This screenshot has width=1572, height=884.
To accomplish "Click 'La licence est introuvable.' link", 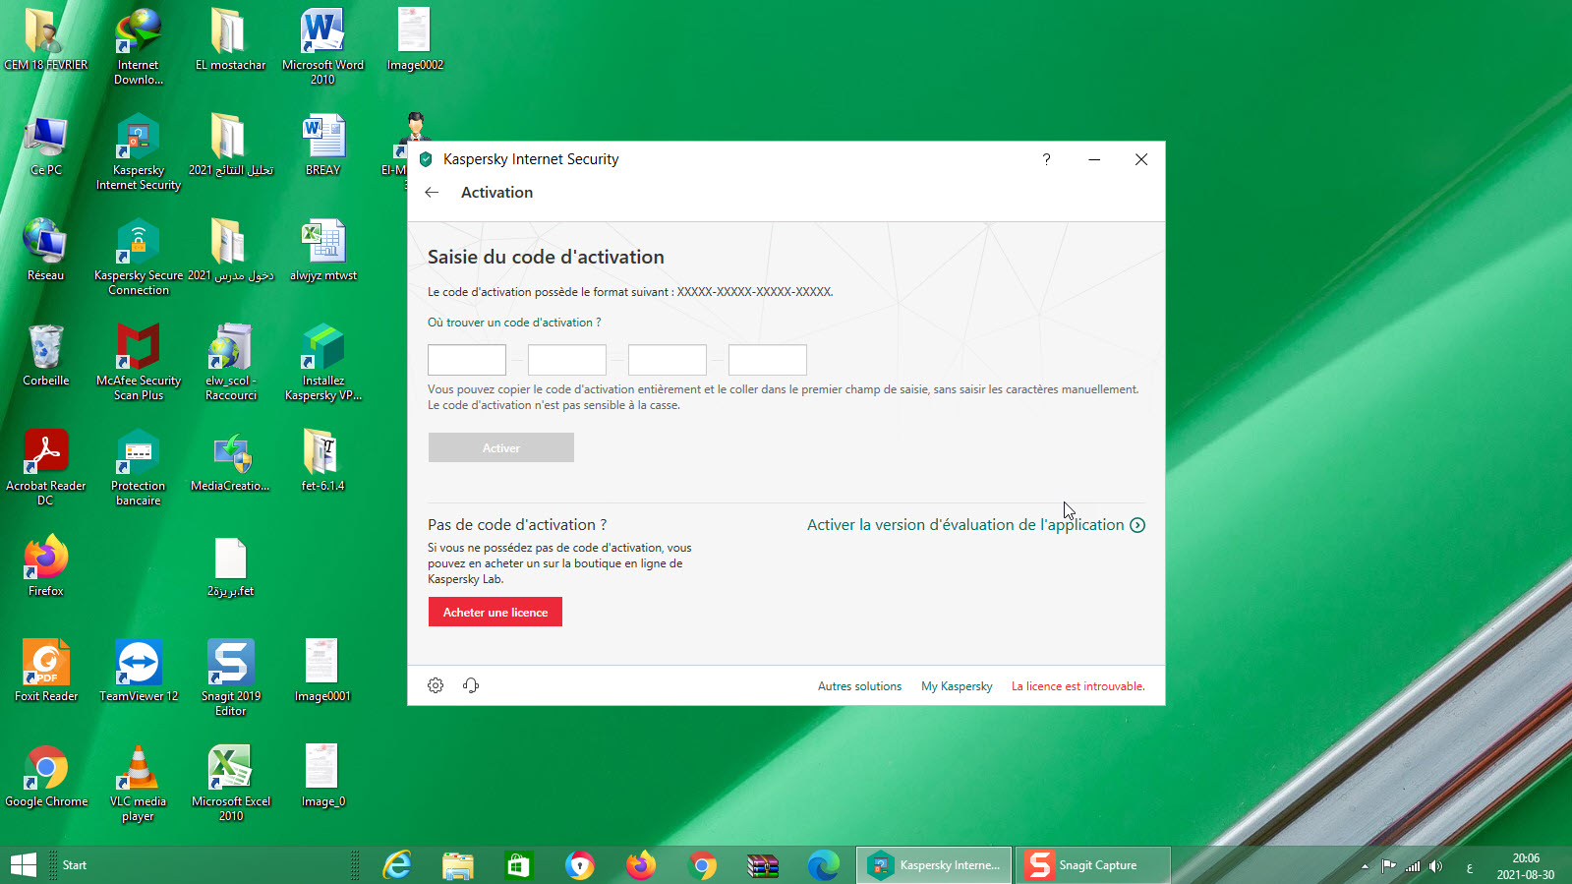I will [x=1078, y=686].
